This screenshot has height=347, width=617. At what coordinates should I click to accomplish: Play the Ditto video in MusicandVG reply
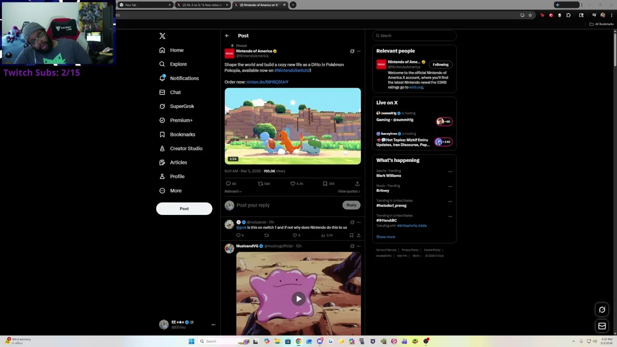tap(298, 299)
